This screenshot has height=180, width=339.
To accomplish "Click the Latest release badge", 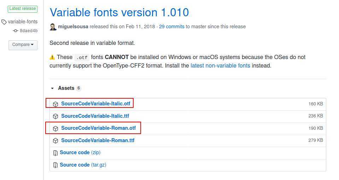I will pyautogui.click(x=23, y=9).
